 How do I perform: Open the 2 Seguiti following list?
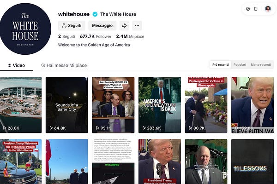(x=66, y=36)
